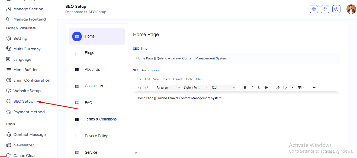Click the insert link icon

tap(278, 88)
